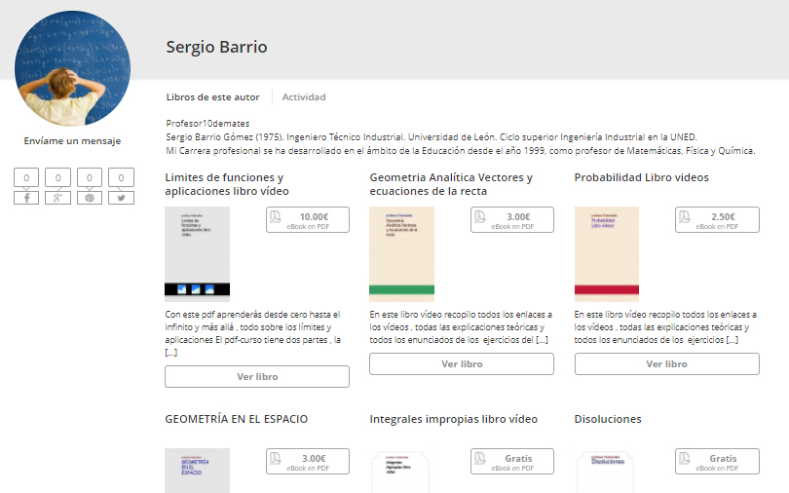This screenshot has width=789, height=493.
Task: Click bio line starting 'Mi Carrera profesional'
Action: 461,150
